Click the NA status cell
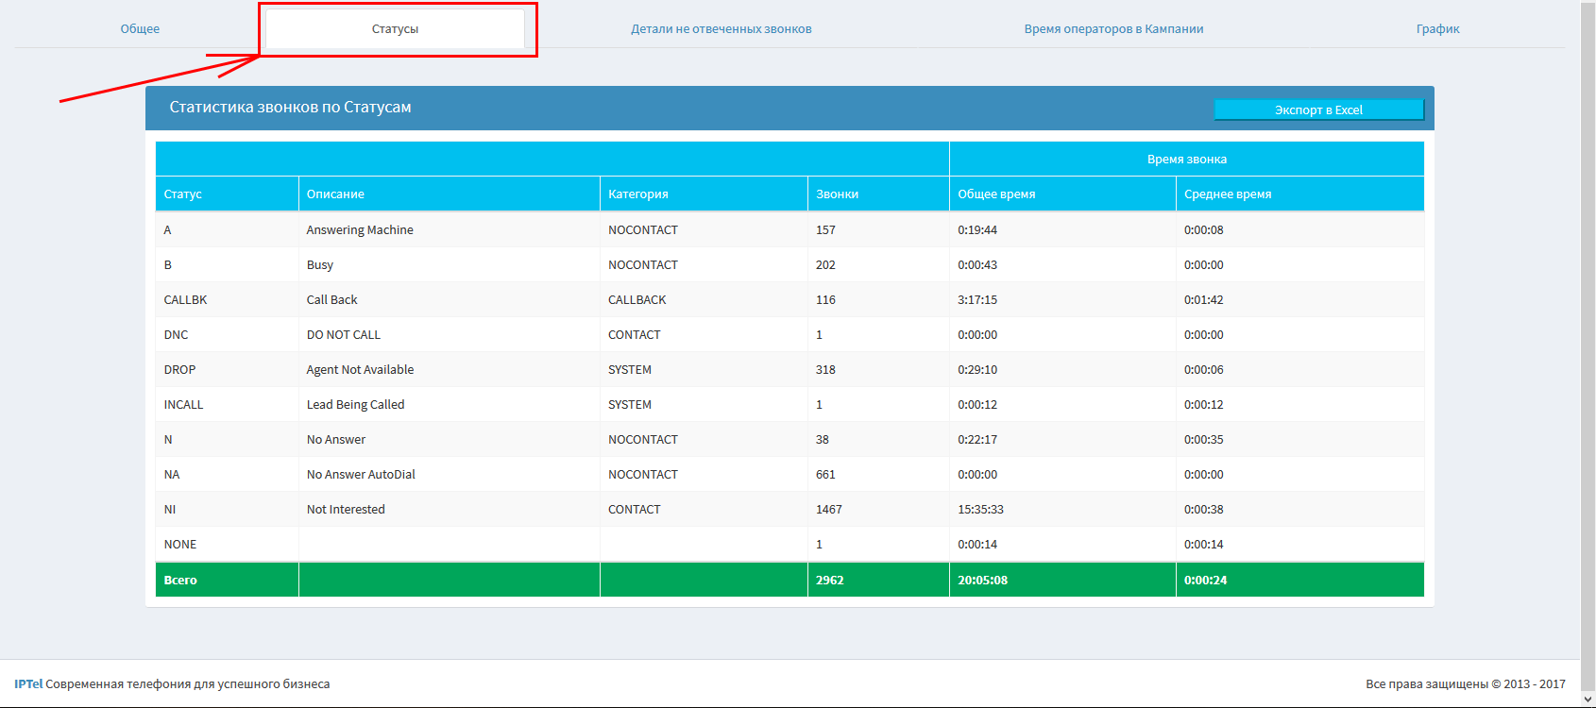1596x708 pixels. (227, 474)
